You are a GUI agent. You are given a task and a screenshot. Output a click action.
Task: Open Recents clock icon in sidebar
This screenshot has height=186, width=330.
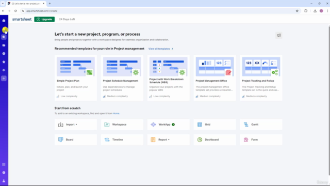[x=4, y=54]
